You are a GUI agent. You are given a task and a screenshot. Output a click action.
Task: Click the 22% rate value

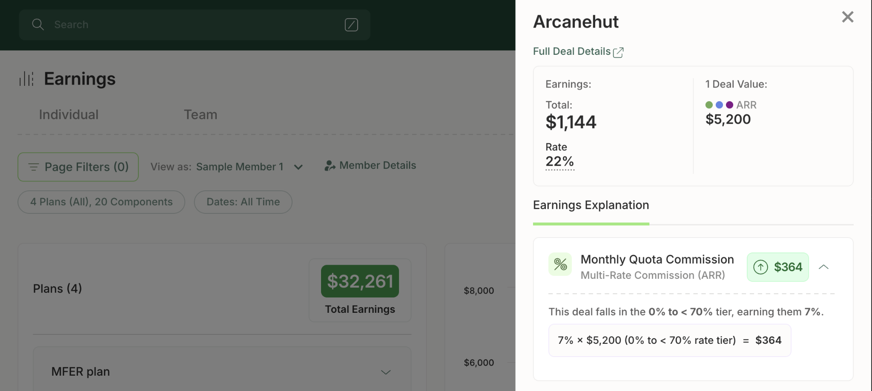pos(560,161)
